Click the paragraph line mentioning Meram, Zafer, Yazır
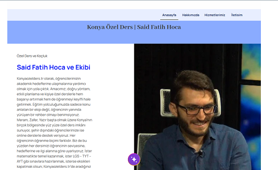Viewport: 278px width, 170px height. (x=54, y=120)
